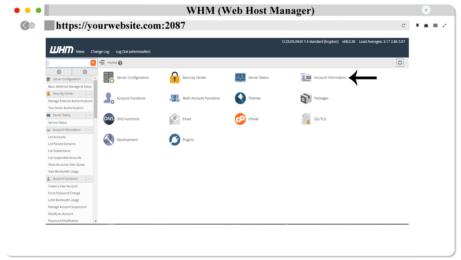Open the DNS Functions icon
461x260 pixels.
[109, 119]
